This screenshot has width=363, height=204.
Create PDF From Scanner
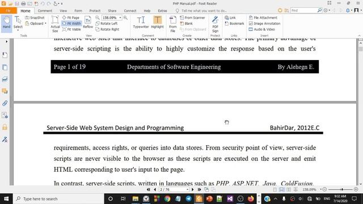[x=193, y=18]
